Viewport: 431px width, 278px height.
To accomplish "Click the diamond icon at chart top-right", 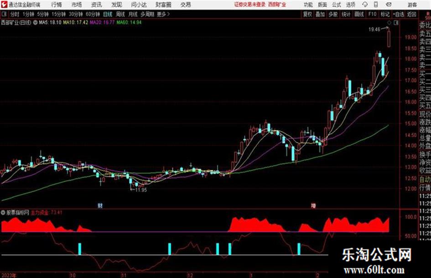I will (389, 23).
